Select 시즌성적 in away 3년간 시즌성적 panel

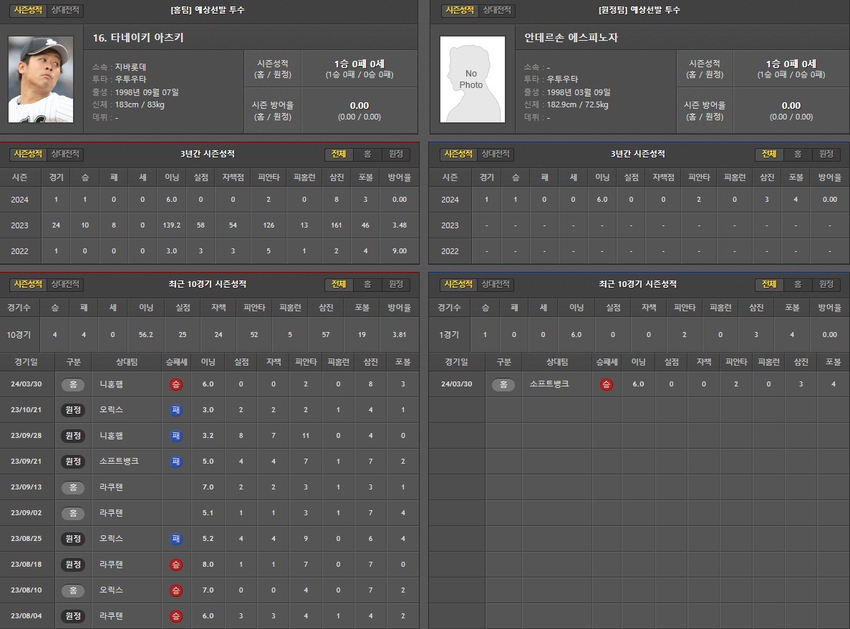pos(458,155)
